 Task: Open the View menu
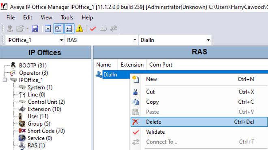46,17
